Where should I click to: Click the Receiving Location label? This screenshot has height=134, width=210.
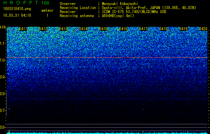(78, 8)
